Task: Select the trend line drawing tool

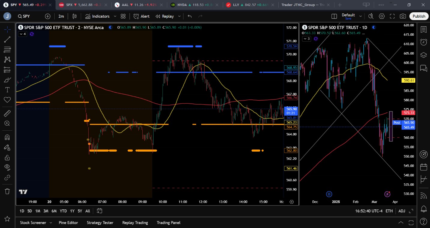Action: tap(8, 39)
